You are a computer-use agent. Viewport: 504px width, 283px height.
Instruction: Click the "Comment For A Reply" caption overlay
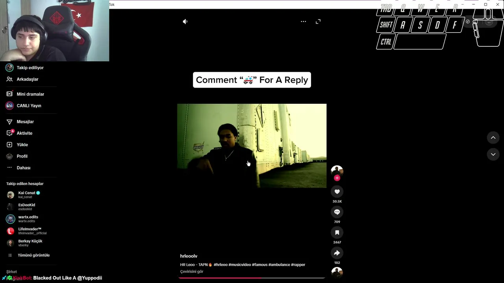[x=252, y=80]
